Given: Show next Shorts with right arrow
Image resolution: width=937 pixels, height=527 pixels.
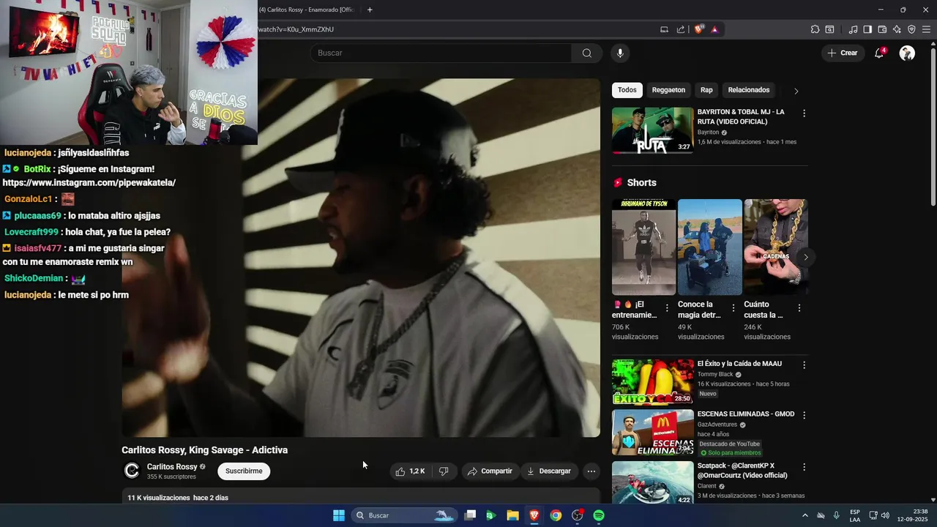Looking at the screenshot, I should click(x=805, y=257).
